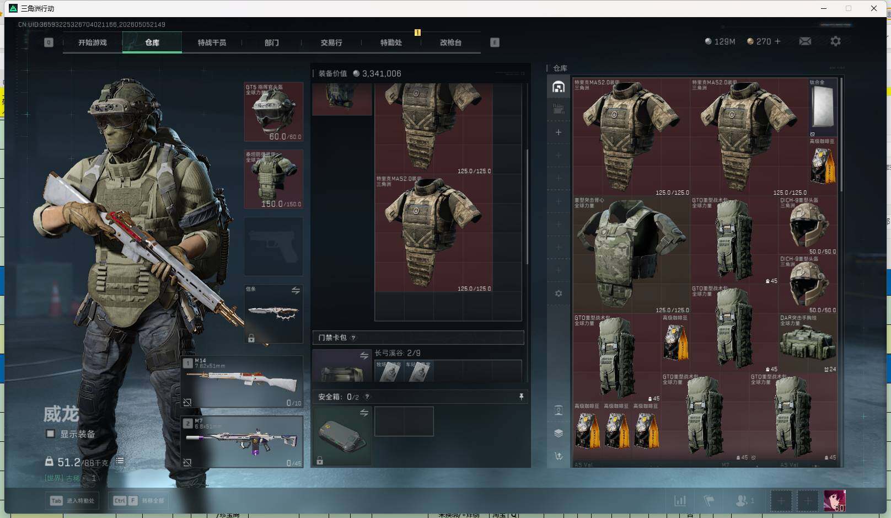This screenshot has width=891, height=518.
Task: Select the 安全箱 safe box item
Action: [x=342, y=436]
